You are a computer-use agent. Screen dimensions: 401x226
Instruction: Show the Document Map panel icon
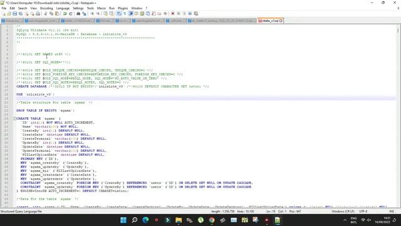142,13
